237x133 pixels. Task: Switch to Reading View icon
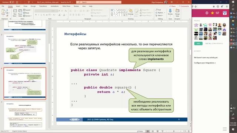[157, 131]
